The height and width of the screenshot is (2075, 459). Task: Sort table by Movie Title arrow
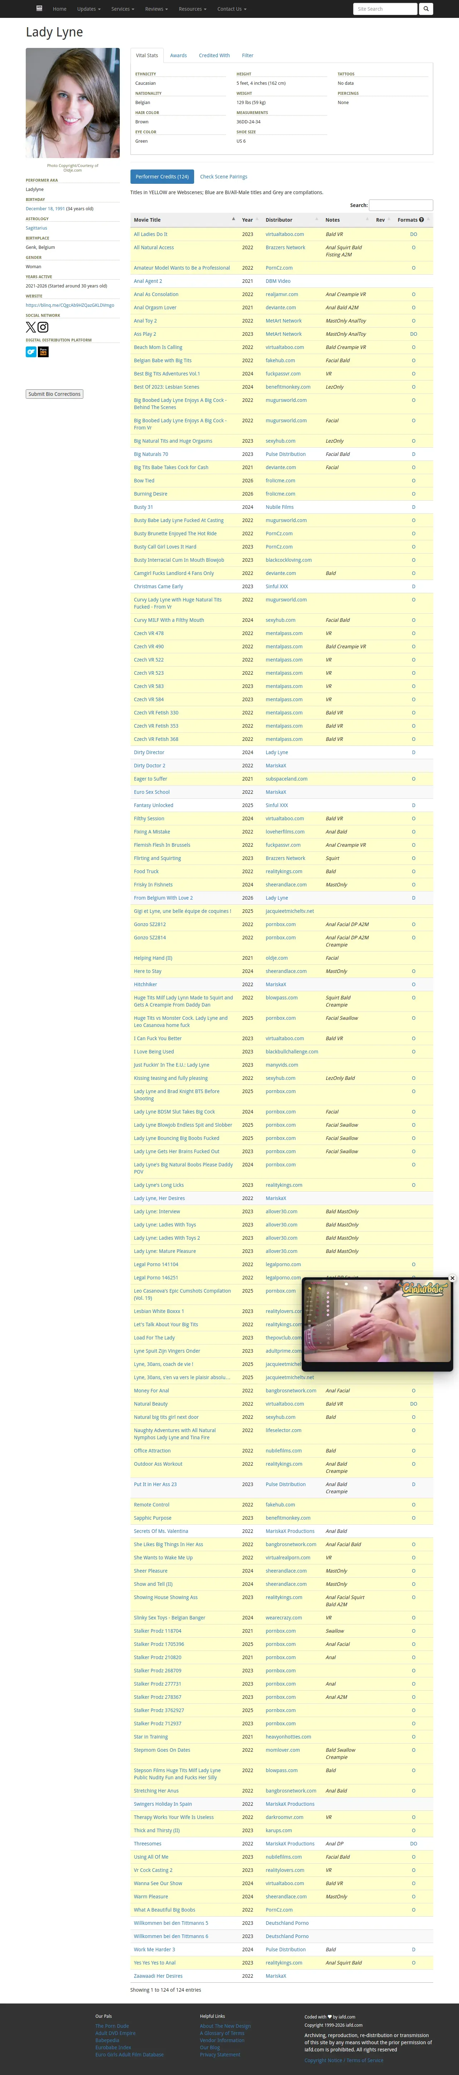[233, 219]
